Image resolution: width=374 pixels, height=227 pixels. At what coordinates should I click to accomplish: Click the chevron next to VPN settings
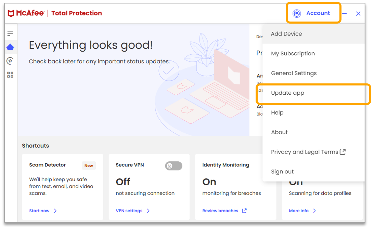[148, 211]
